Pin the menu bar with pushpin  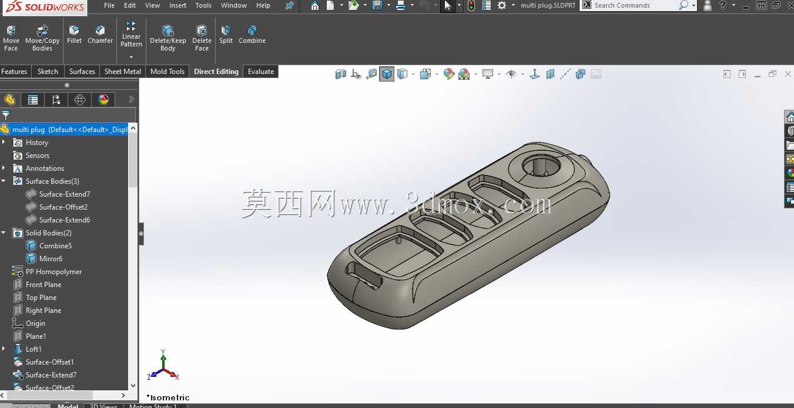point(289,5)
